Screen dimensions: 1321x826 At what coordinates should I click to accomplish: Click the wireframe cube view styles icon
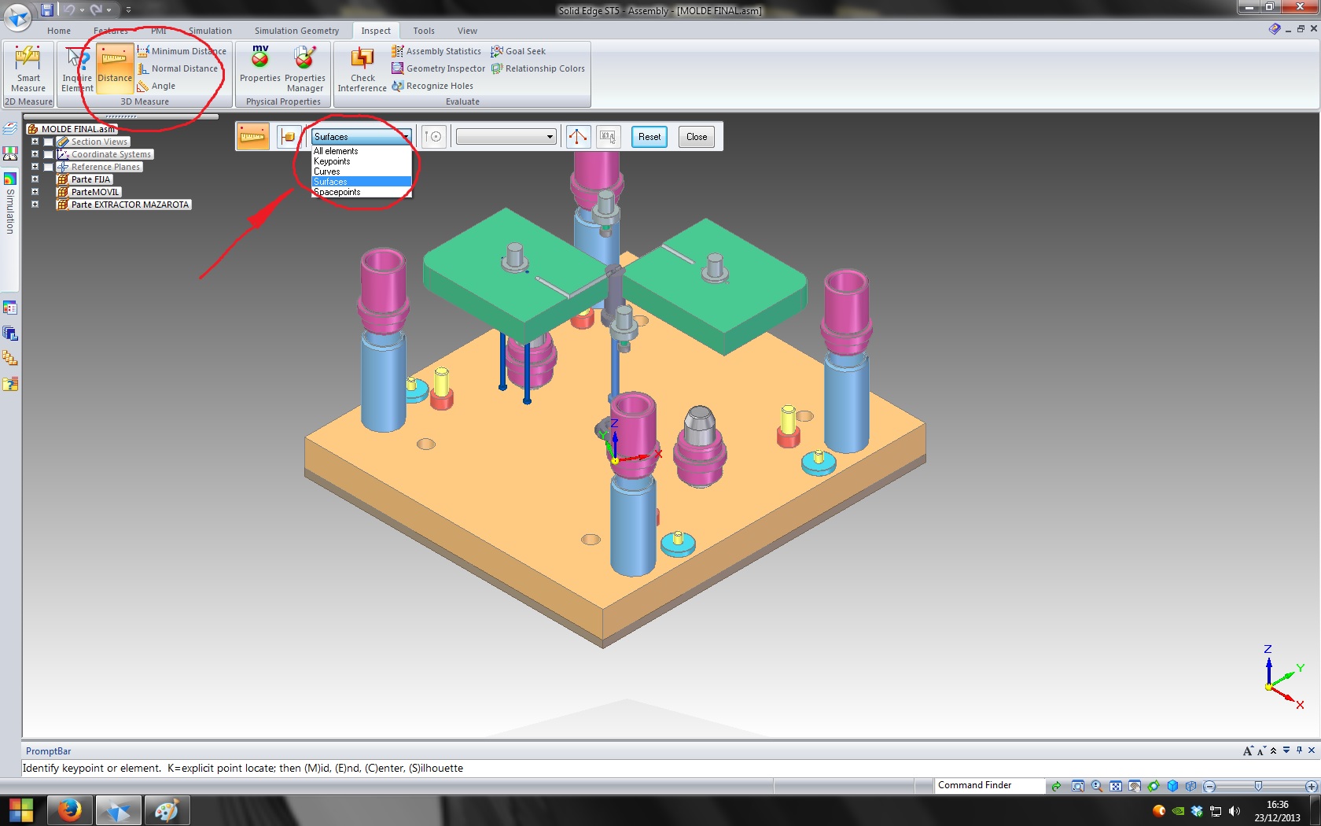[x=1190, y=786]
